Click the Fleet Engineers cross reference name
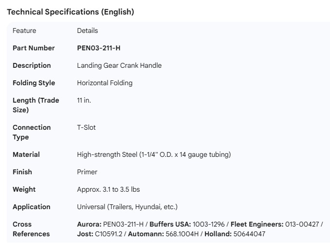Viewport: 330px width, 244px height. (x=257, y=224)
